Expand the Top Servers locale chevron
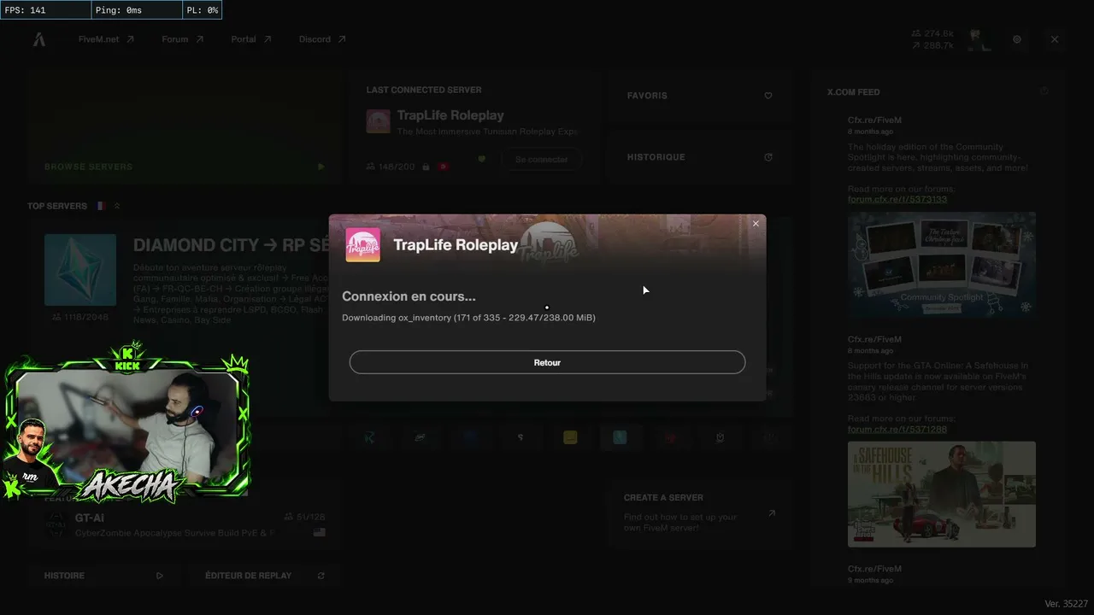Image resolution: width=1094 pixels, height=615 pixels. [x=117, y=206]
